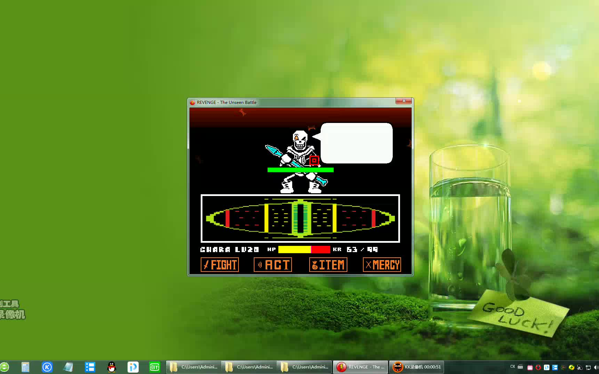Open the blue list tray icon
The height and width of the screenshot is (374, 599).
click(555, 367)
